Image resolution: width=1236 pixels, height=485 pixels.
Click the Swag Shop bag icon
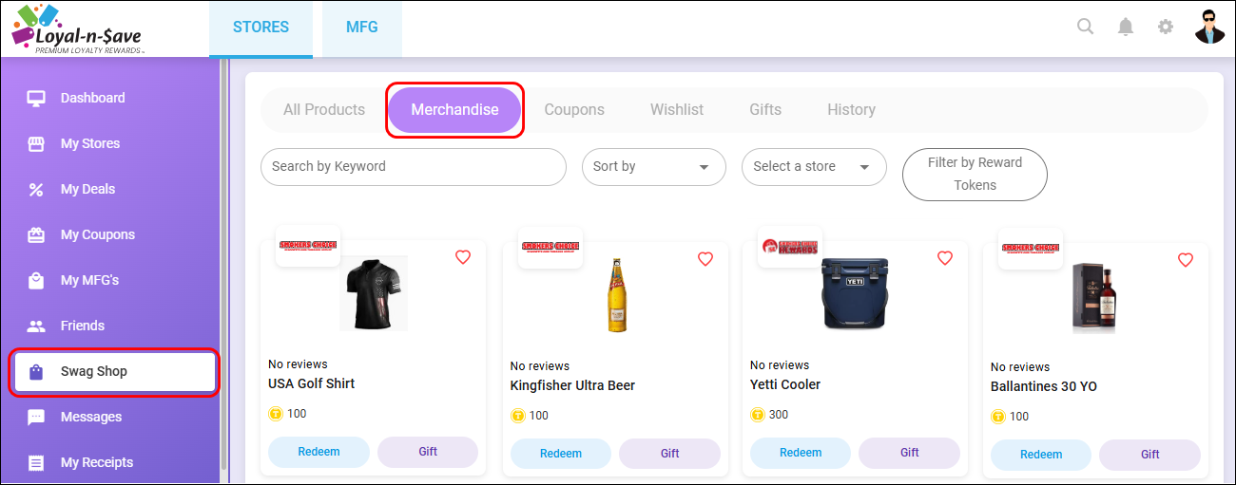[x=36, y=371]
